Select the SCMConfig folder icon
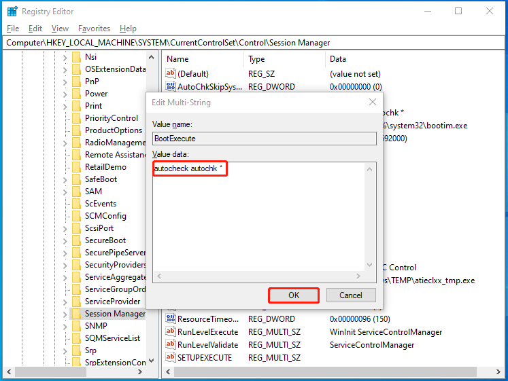 pyautogui.click(x=76, y=216)
